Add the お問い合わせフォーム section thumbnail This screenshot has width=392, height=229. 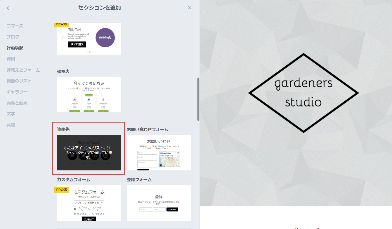tap(158, 153)
